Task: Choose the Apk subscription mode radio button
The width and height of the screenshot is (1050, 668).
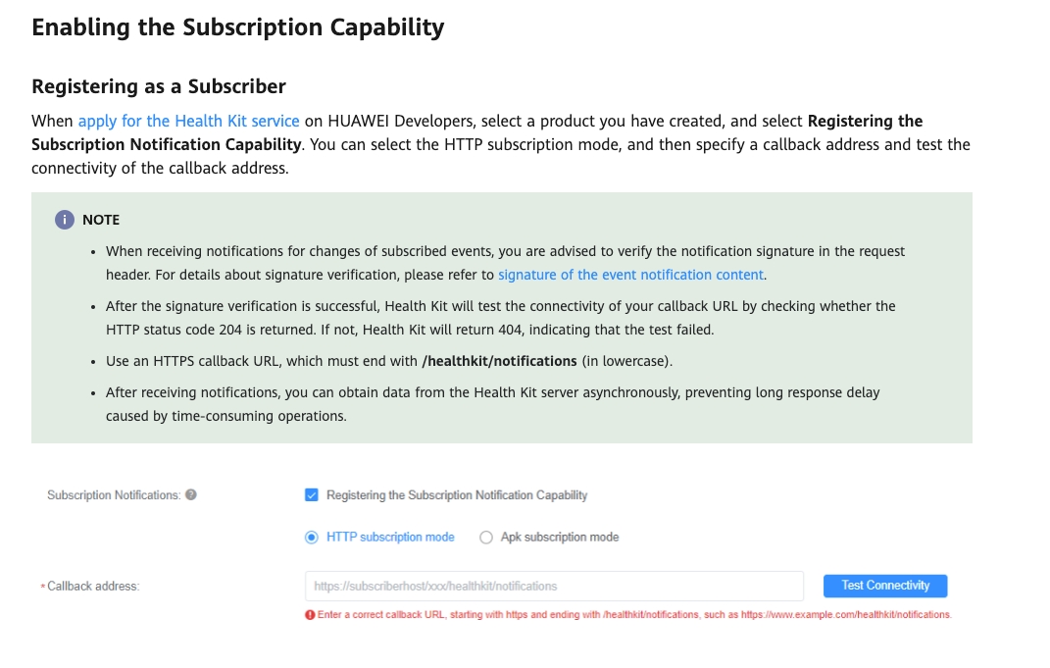Action: [486, 538]
